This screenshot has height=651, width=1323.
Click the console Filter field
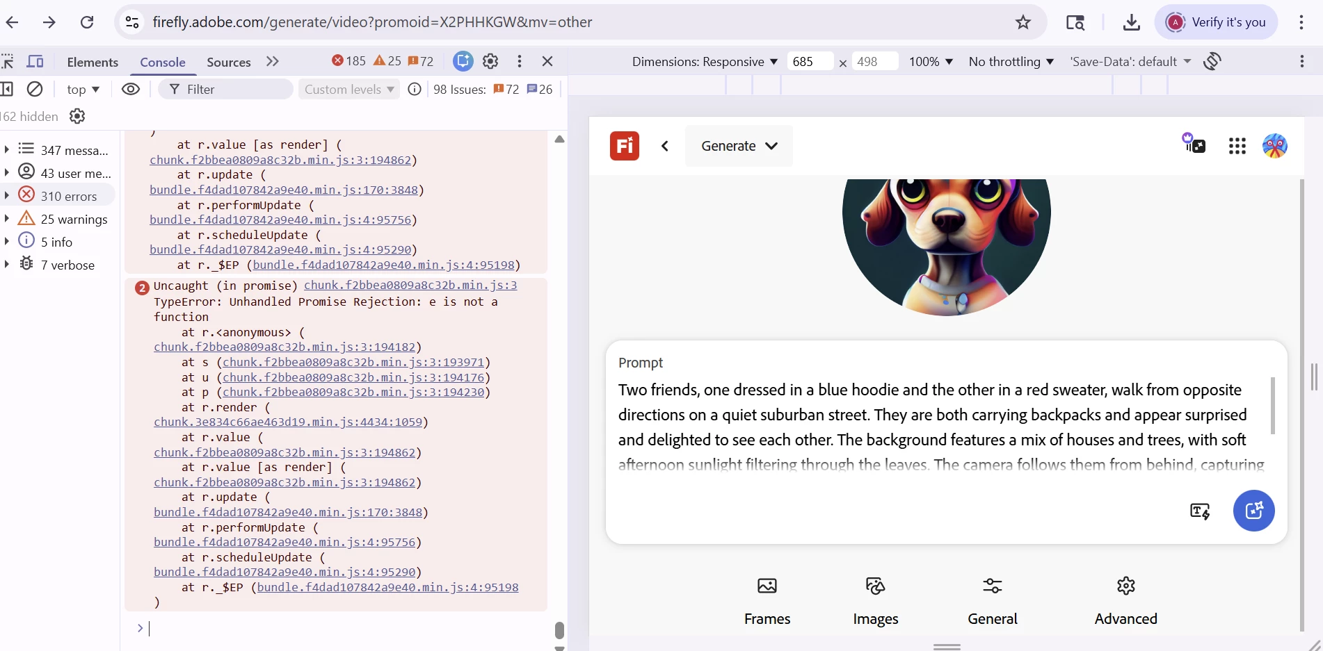(225, 89)
